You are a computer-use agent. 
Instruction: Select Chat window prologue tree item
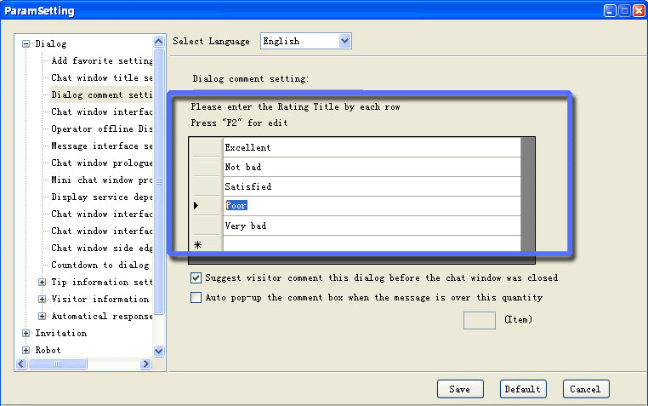tap(102, 163)
